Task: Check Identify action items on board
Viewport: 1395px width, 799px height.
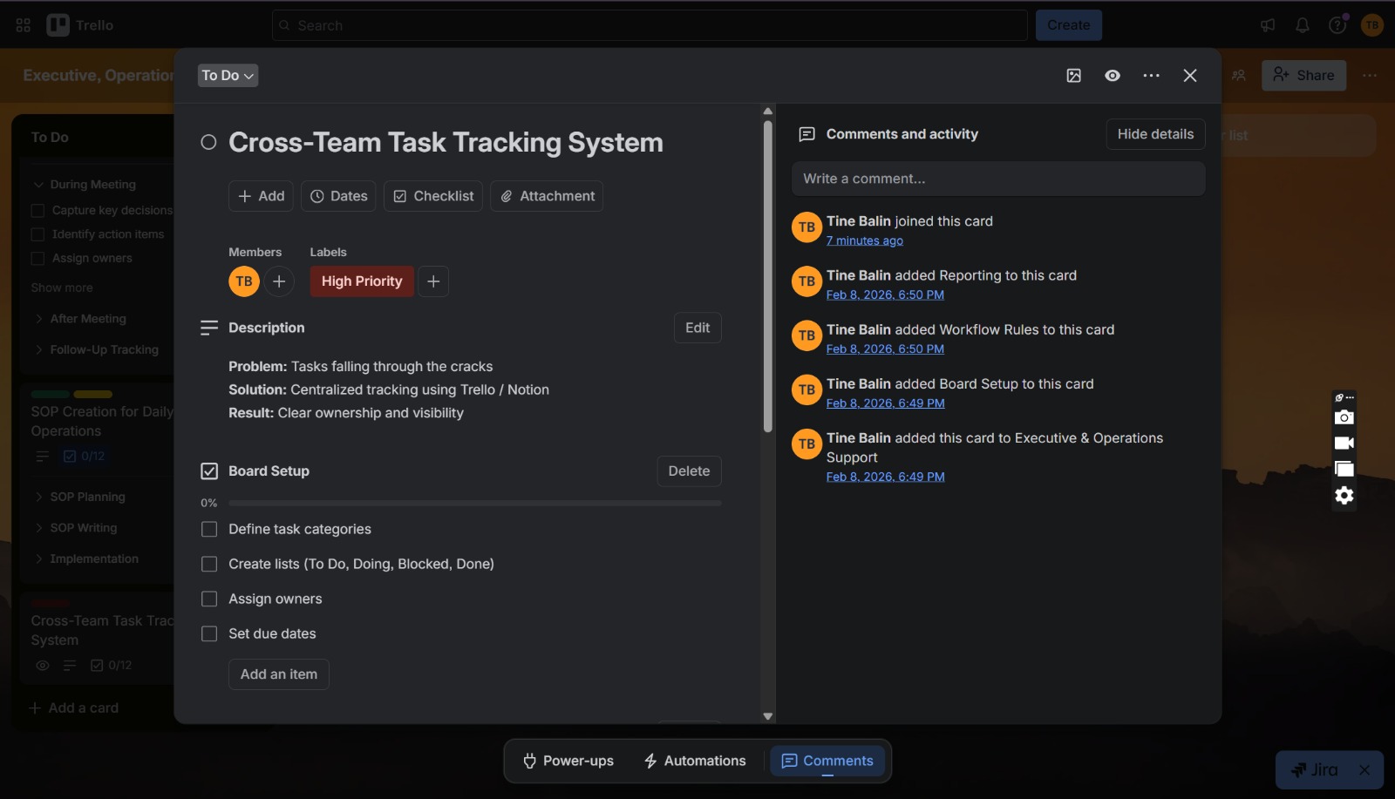Action: [x=37, y=234]
